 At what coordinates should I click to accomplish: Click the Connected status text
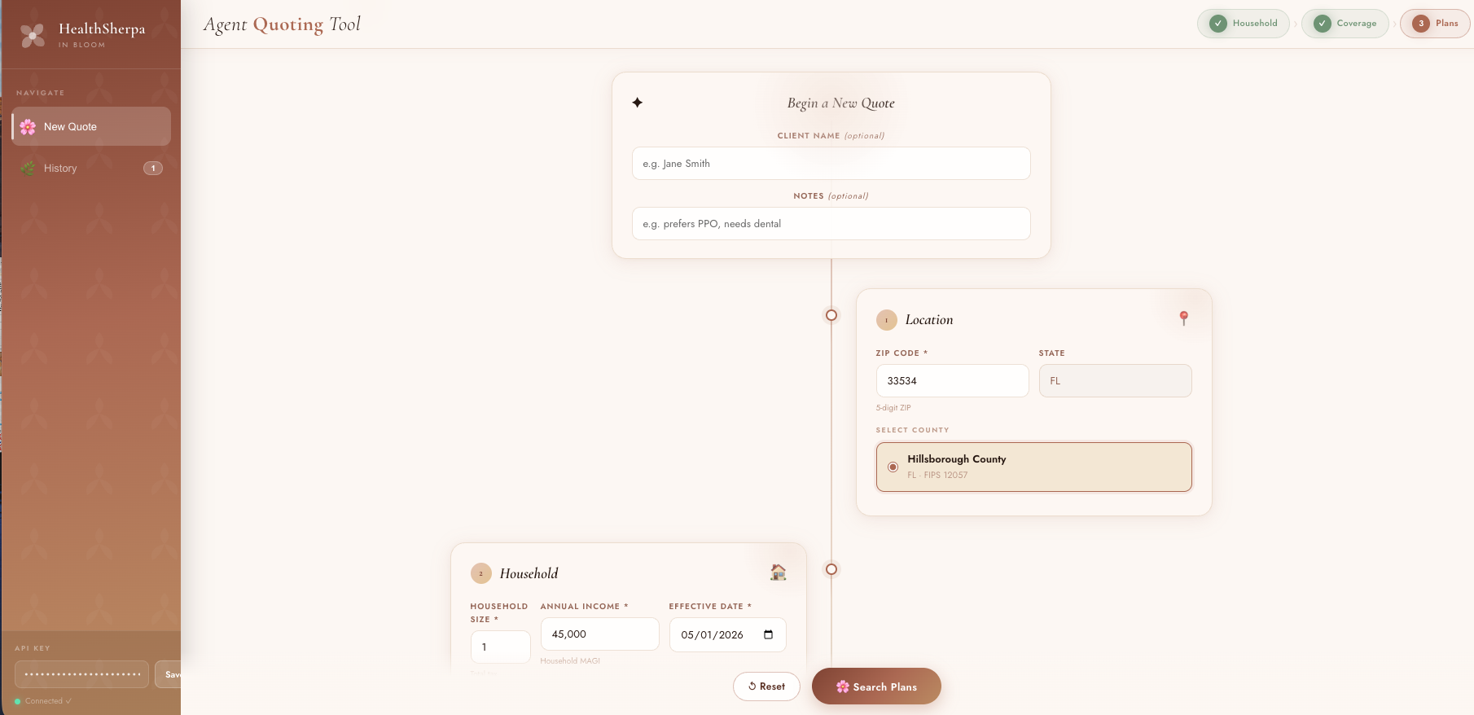click(48, 701)
